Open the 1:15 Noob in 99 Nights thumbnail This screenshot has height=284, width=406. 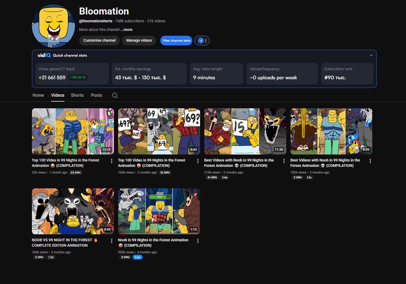click(x=159, y=211)
